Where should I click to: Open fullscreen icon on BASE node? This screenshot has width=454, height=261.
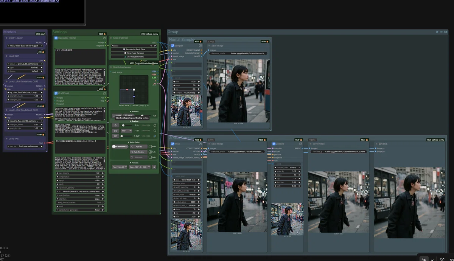pyautogui.click(x=201, y=144)
